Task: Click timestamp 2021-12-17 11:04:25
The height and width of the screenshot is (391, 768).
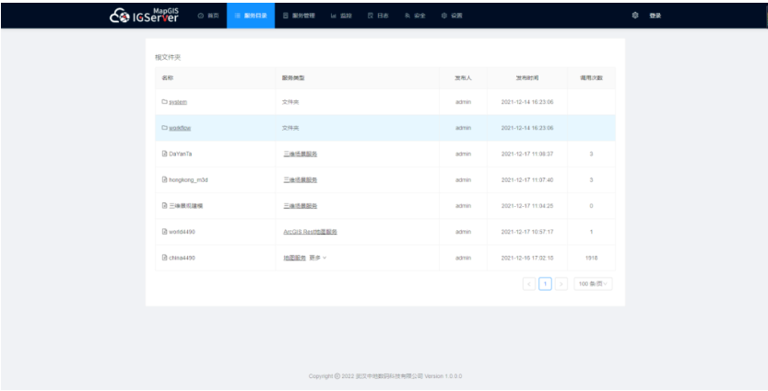Action: (x=527, y=206)
